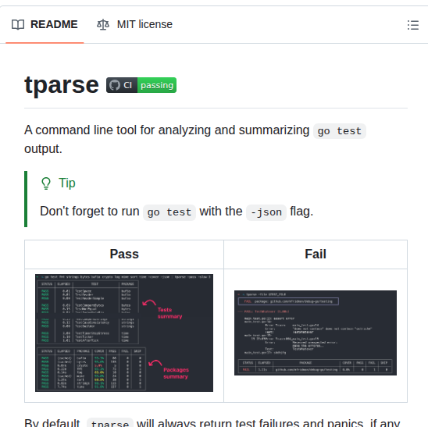Open the README outline list icon
The width and height of the screenshot is (428, 427).
[x=413, y=25]
